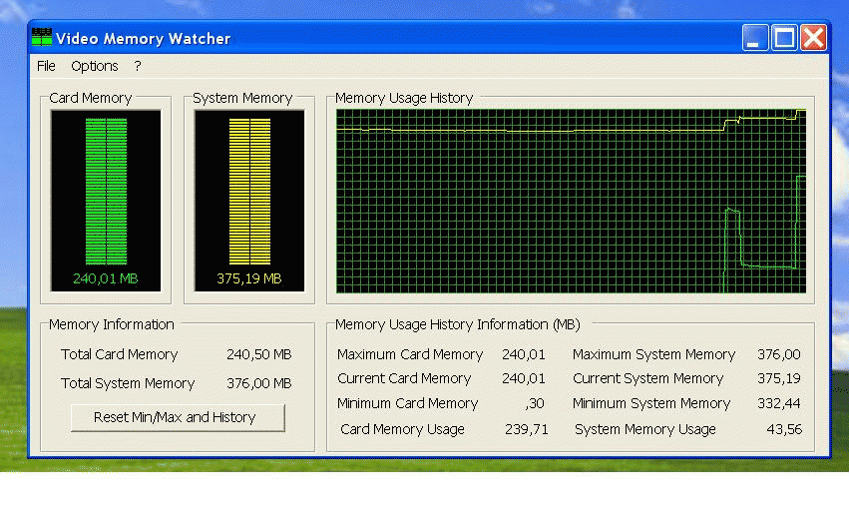
Task: Click the Maximum Card Memory value
Action: pos(524,354)
